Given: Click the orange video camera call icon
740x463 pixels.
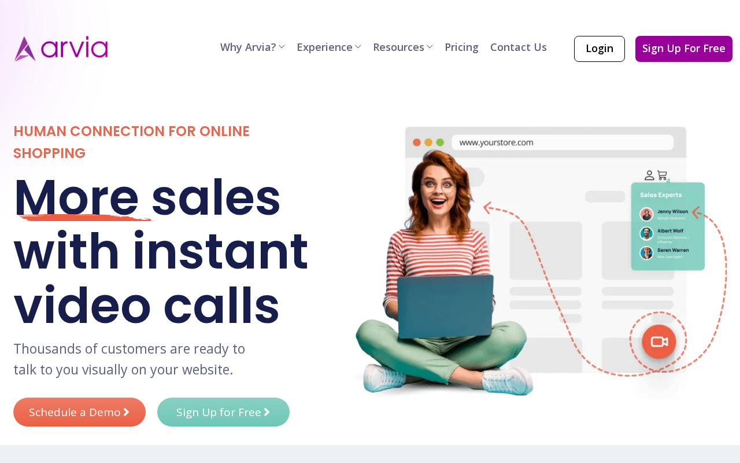Looking at the screenshot, I should coord(659,341).
